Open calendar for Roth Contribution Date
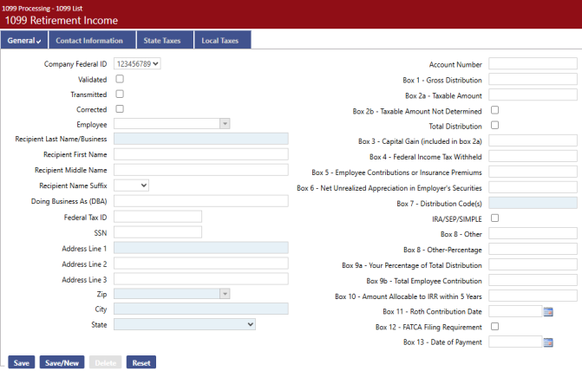Screen dimensions: 582x371 coord(548,311)
